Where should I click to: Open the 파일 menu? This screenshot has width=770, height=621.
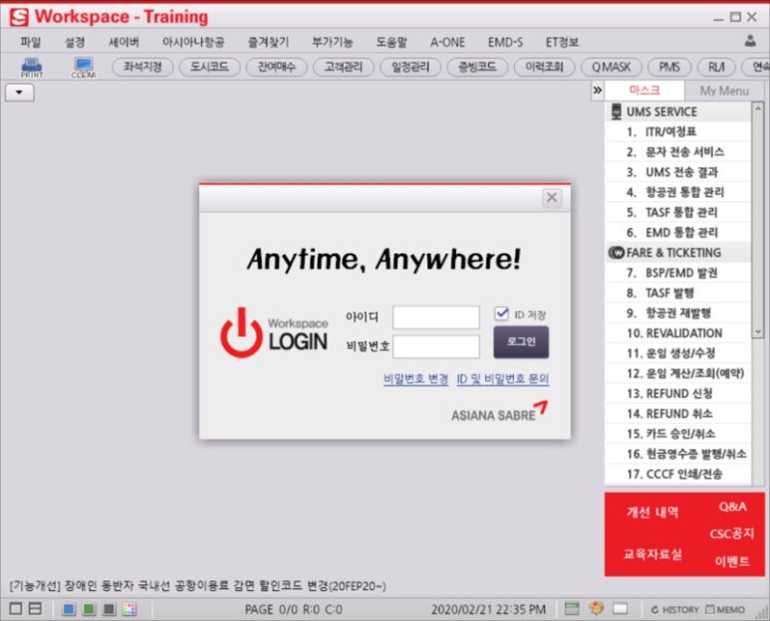coord(31,42)
